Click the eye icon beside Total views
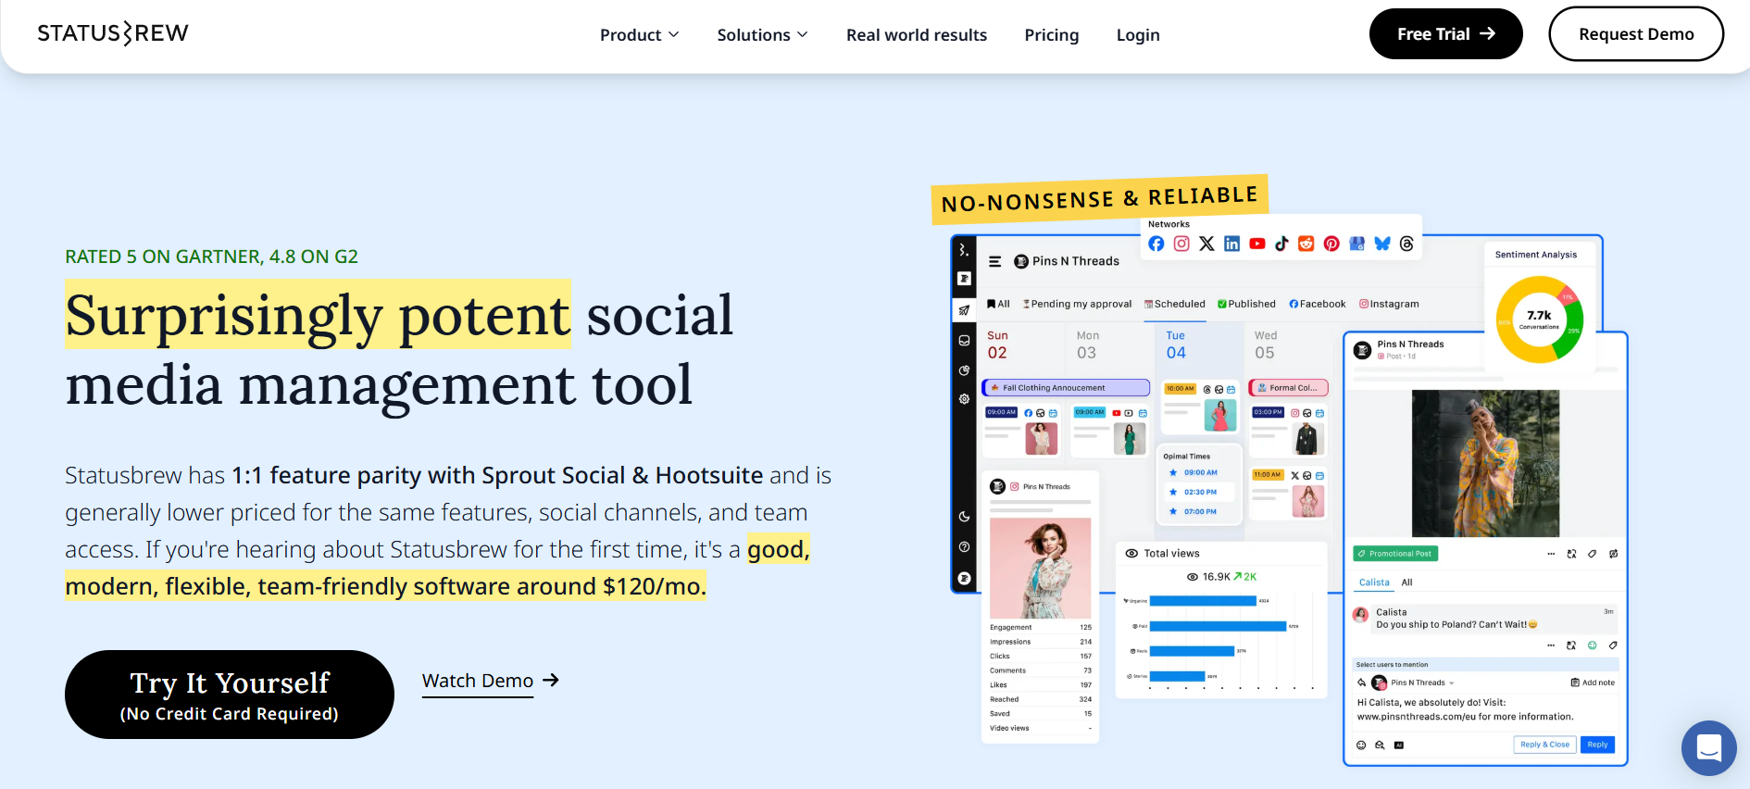This screenshot has width=1750, height=789. 1131,554
